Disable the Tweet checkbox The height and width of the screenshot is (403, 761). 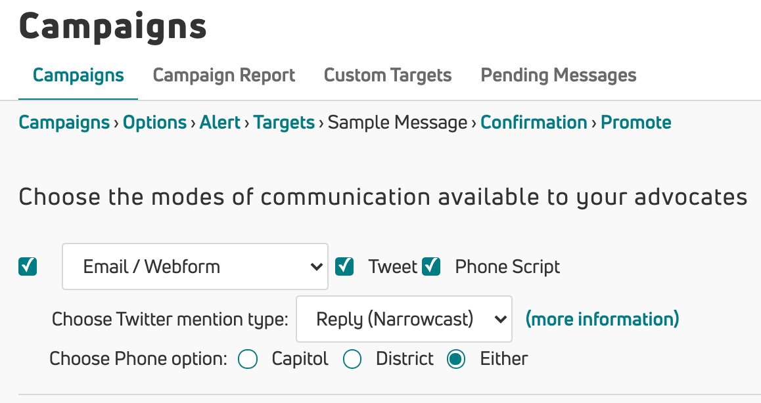pyautogui.click(x=344, y=266)
